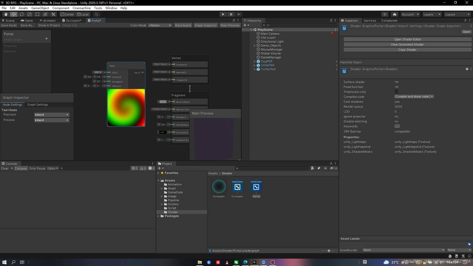Click Open Shader Editor button
The width and height of the screenshot is (473, 266).
(407, 40)
